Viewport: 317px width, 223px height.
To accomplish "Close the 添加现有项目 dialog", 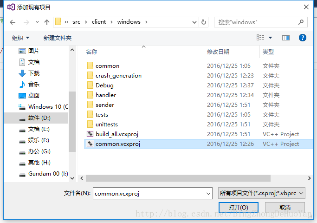I will (x=306, y=7).
